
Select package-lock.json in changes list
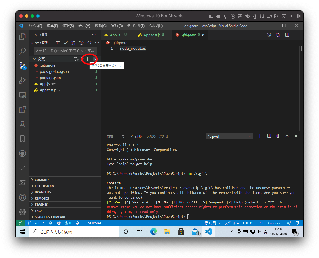point(65,71)
